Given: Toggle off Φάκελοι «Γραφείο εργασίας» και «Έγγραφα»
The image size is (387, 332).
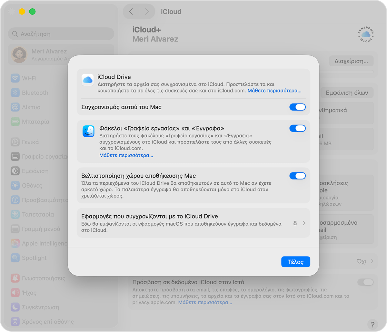Looking at the screenshot, I should [297, 128].
